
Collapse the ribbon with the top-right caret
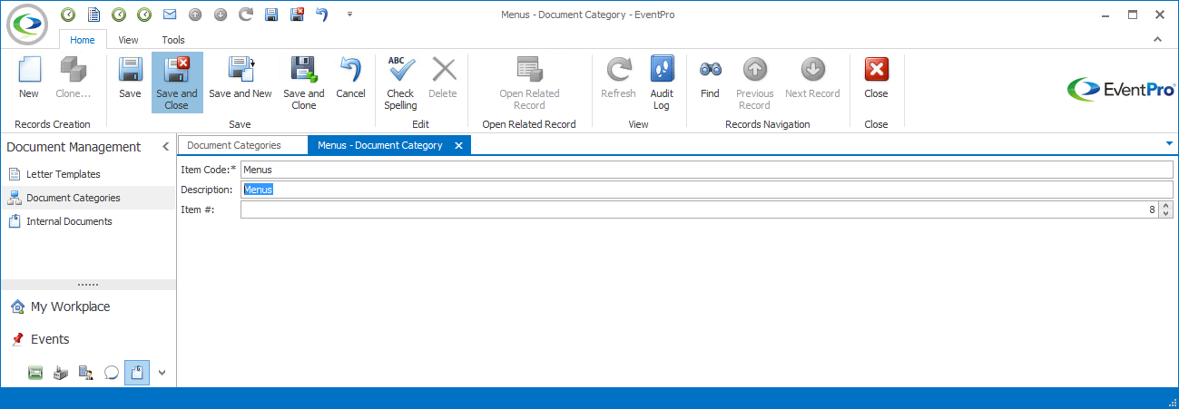[1157, 40]
